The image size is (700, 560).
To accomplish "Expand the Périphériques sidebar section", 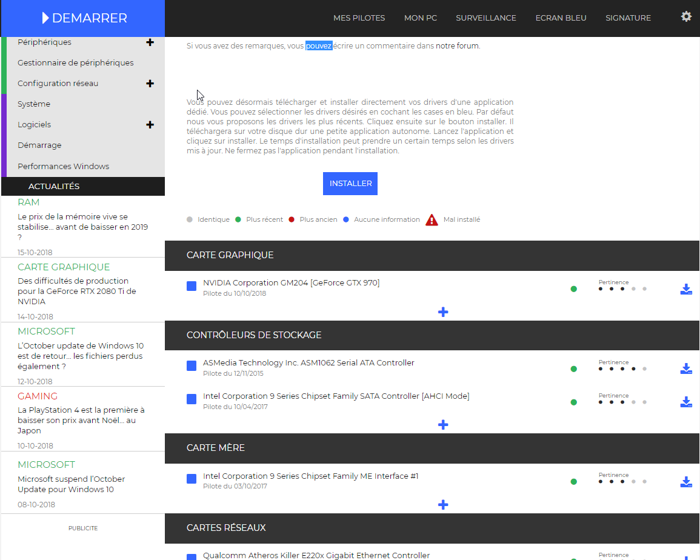I will pyautogui.click(x=150, y=42).
